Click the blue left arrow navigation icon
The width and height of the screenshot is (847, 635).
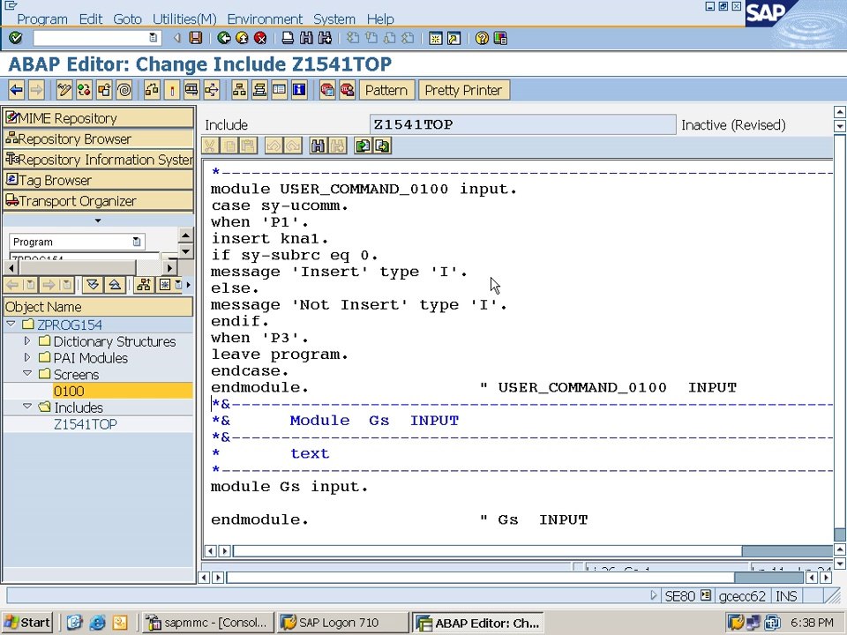[16, 90]
